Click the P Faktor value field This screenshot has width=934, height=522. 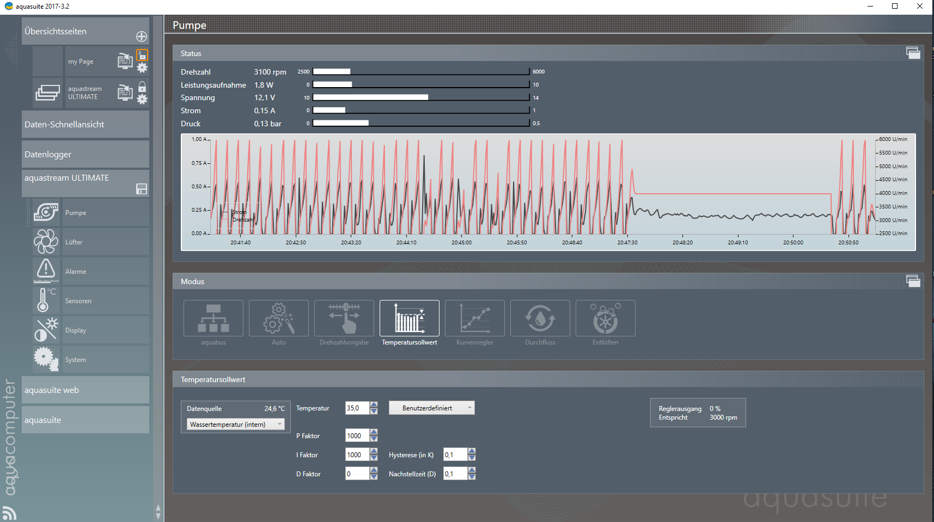tap(357, 435)
